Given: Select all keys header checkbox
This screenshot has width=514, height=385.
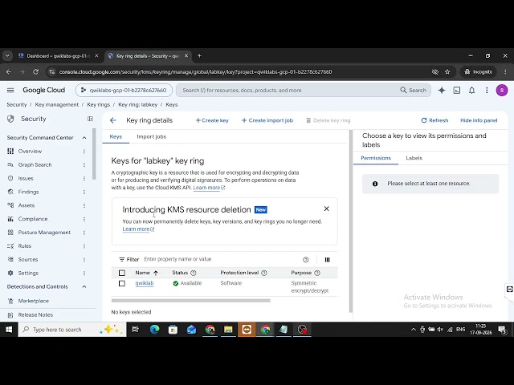Looking at the screenshot, I should (x=122, y=273).
